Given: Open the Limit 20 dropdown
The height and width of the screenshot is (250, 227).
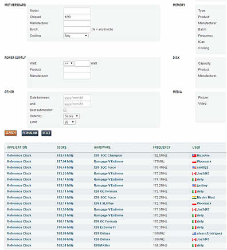Looking at the screenshot, I should coord(69,122).
